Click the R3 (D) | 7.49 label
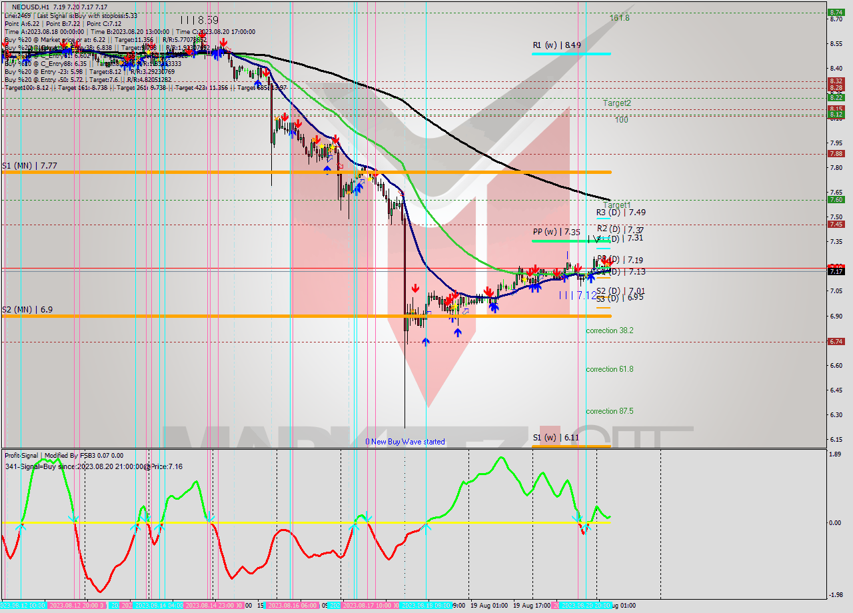The image size is (853, 613). click(620, 213)
